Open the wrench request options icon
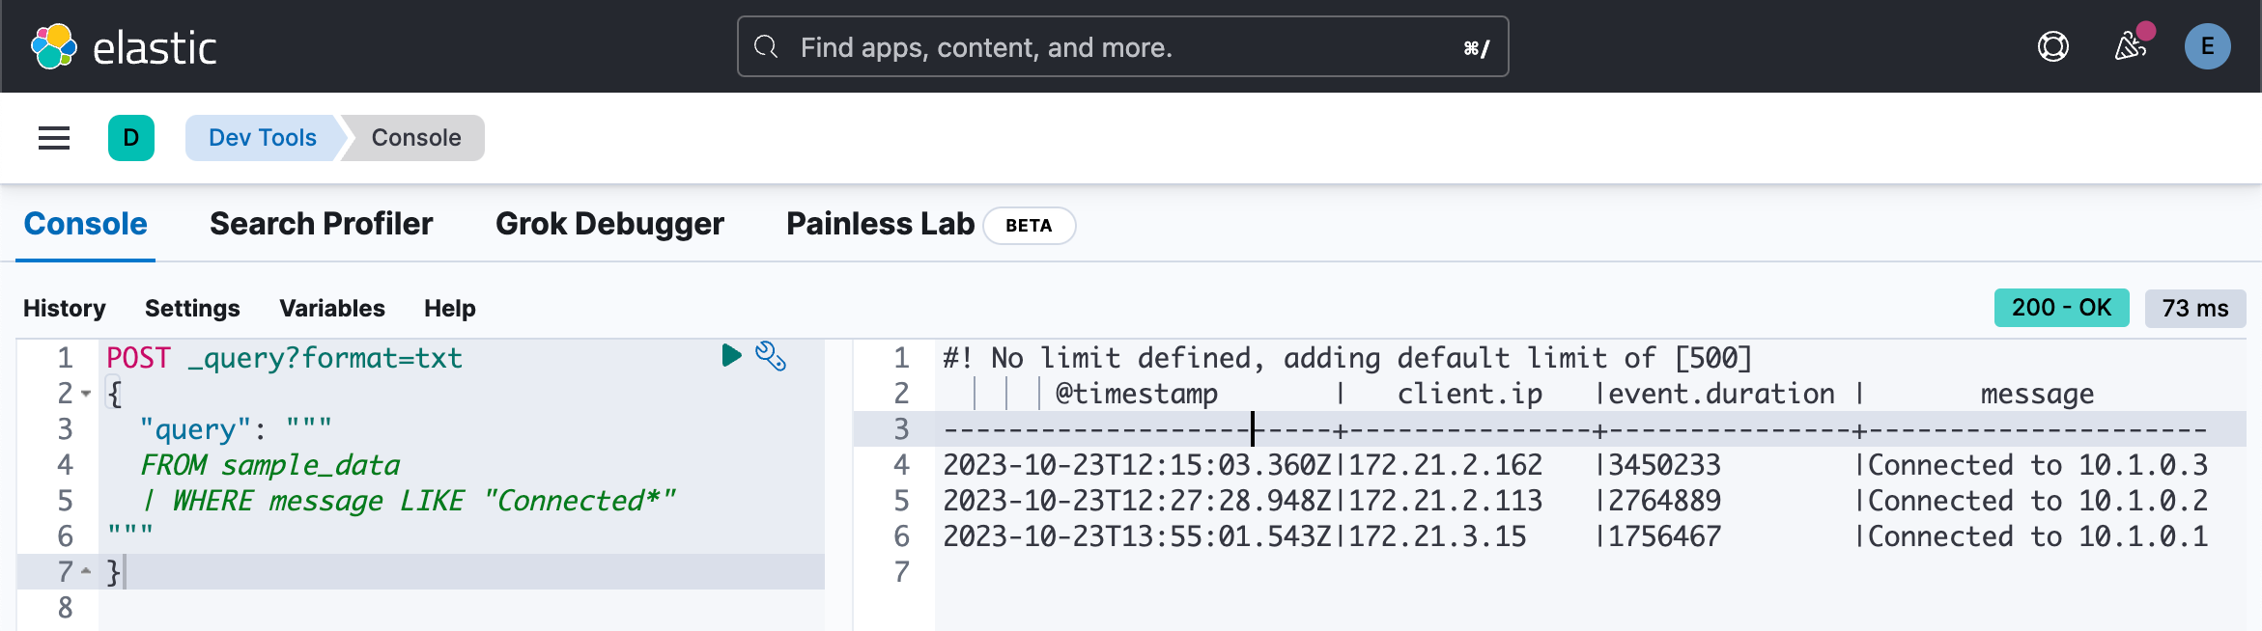 771,356
